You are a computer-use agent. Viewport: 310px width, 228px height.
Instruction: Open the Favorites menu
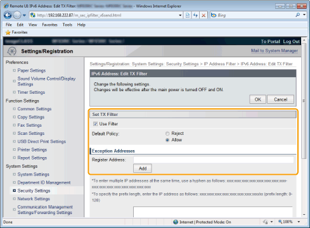(49, 25)
